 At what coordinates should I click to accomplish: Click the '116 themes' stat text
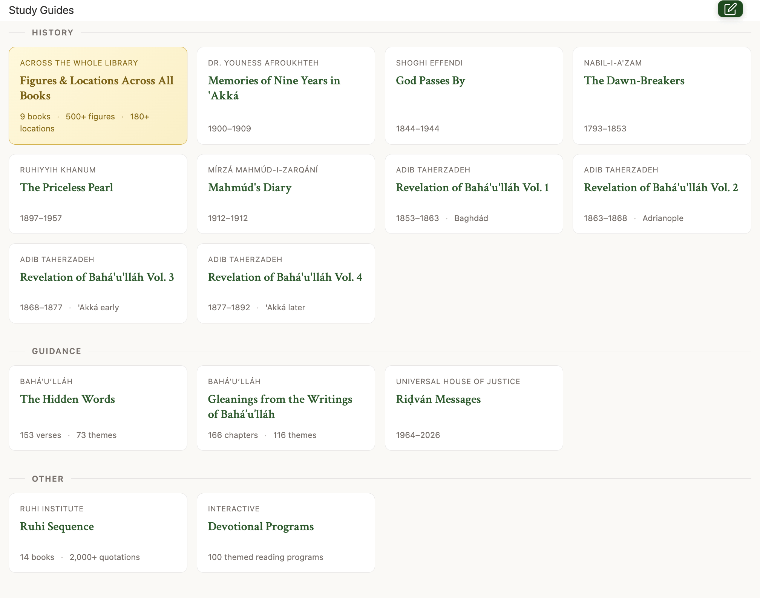pyautogui.click(x=294, y=435)
